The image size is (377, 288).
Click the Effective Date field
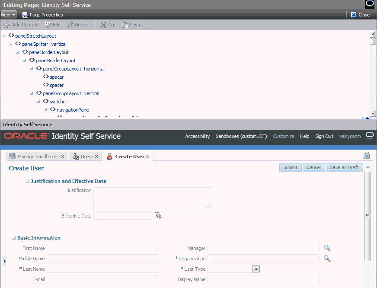[x=123, y=216]
